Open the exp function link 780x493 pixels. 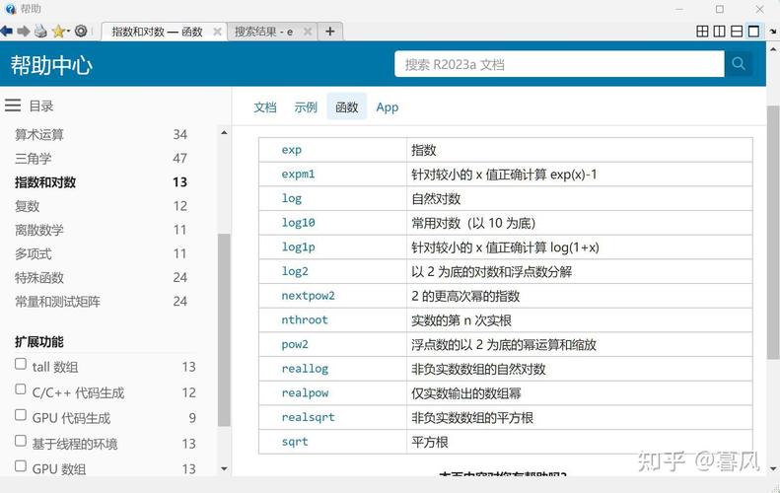coord(292,150)
